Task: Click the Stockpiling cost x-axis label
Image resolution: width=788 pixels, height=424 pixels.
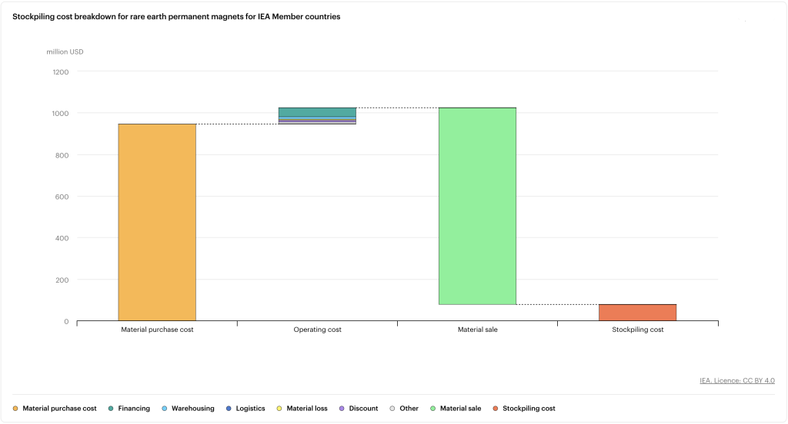Action: point(637,330)
